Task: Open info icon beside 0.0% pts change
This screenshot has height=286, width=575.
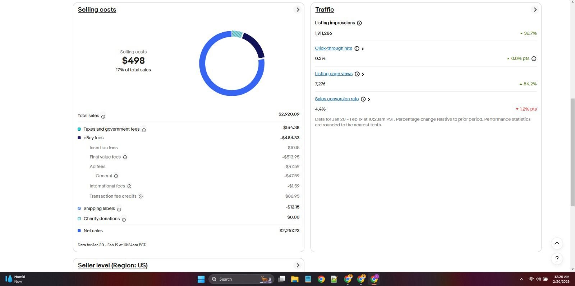Action: click(534, 58)
